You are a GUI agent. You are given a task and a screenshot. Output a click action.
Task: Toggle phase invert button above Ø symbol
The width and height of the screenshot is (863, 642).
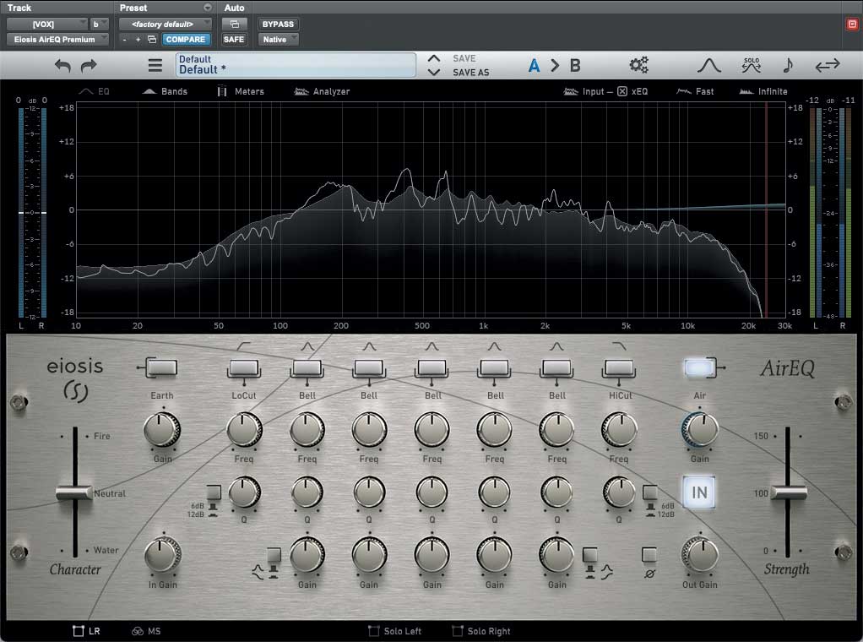coord(649,554)
